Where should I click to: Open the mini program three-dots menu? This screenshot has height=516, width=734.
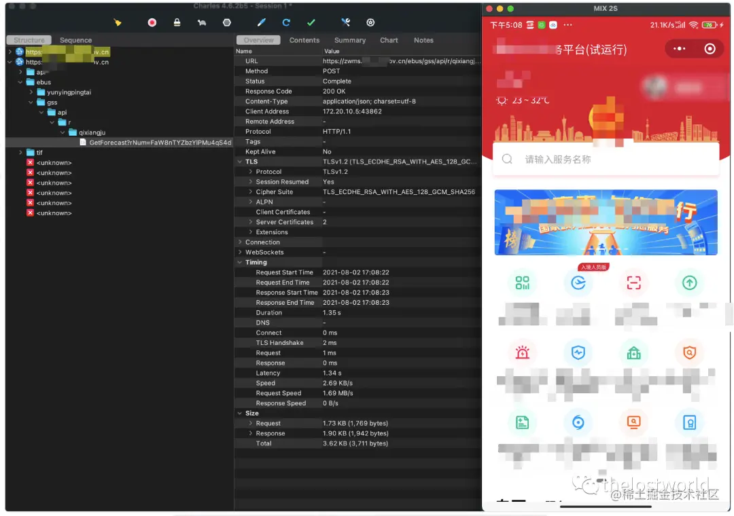[679, 49]
